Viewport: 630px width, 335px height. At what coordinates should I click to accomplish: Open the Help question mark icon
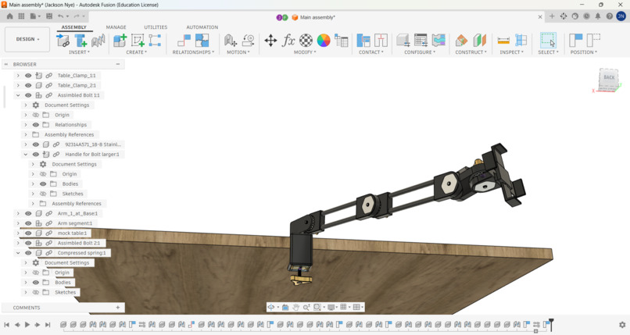click(610, 16)
